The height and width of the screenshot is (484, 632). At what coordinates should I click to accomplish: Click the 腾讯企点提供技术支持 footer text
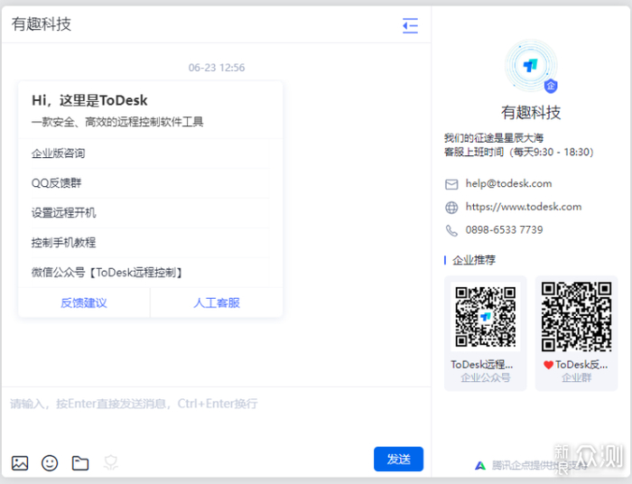[539, 466]
